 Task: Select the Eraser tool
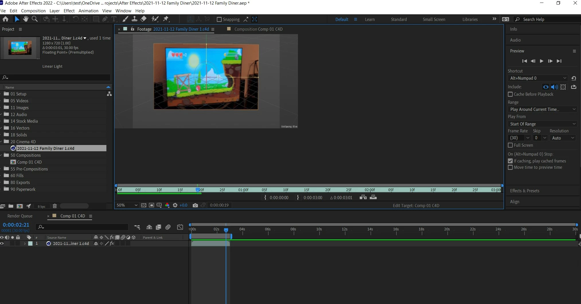[x=144, y=19]
